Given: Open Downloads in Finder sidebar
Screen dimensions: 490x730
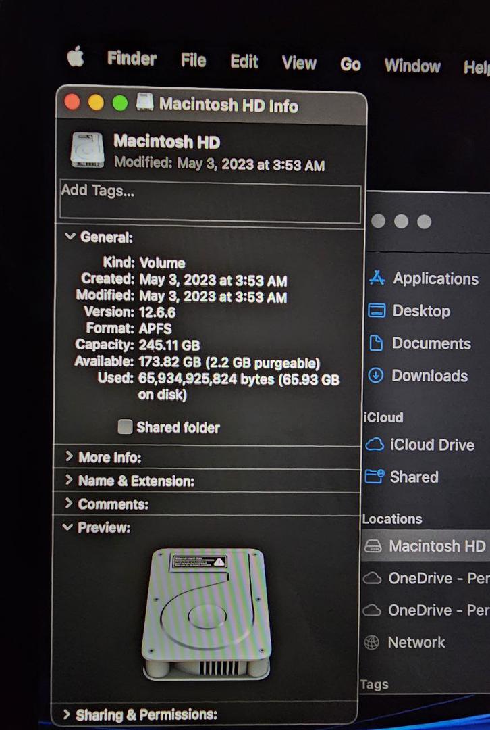Looking at the screenshot, I should (x=429, y=375).
